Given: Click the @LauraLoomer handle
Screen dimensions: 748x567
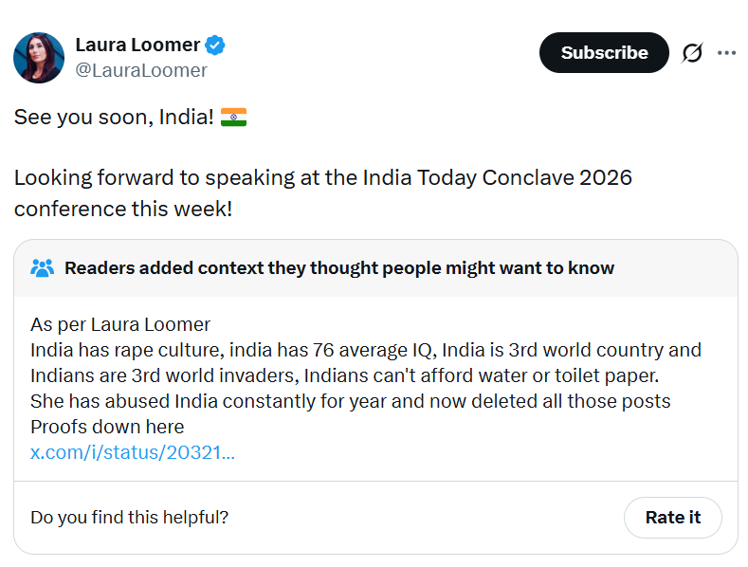Looking at the screenshot, I should point(141,70).
